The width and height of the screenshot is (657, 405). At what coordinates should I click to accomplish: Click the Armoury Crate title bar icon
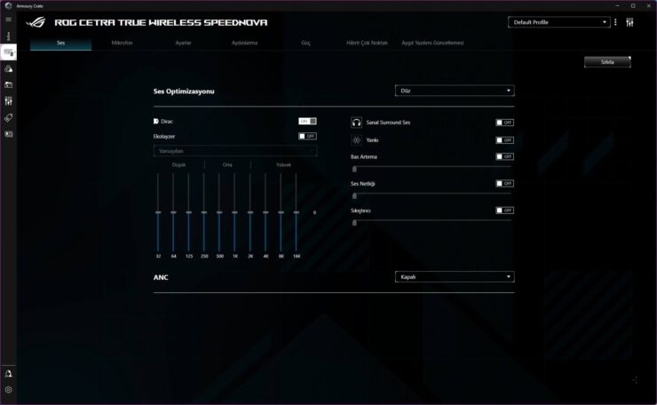(8, 6)
